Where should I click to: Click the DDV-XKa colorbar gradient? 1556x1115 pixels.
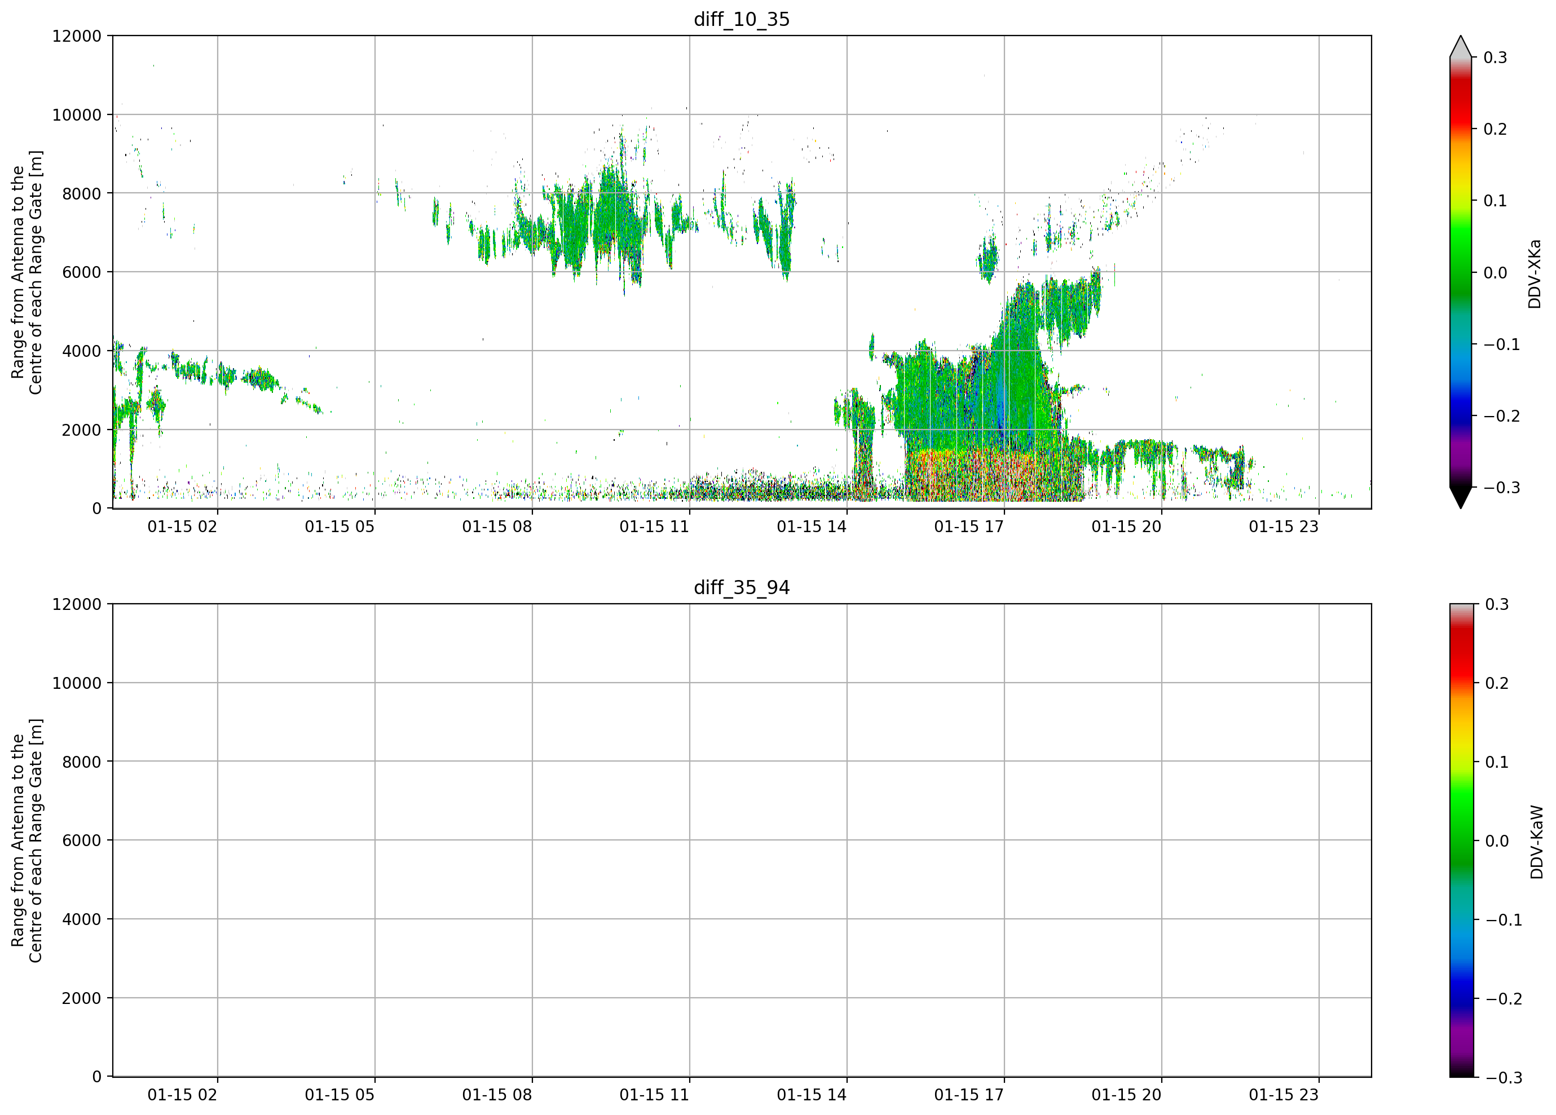coord(1461,272)
